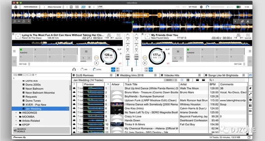The width and height of the screenshot is (265, 141).
Task: Click the grid panel icon next to mixer icon
Action: [77, 7]
